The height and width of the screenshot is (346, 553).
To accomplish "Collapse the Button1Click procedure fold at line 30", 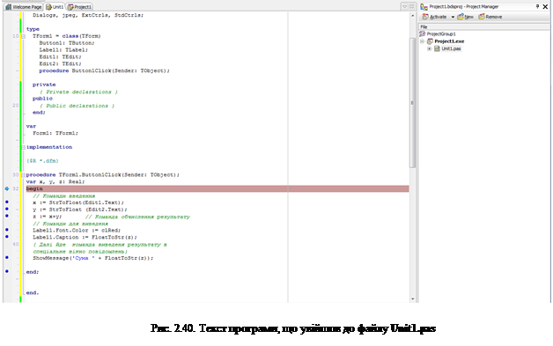I will [x=23, y=175].
